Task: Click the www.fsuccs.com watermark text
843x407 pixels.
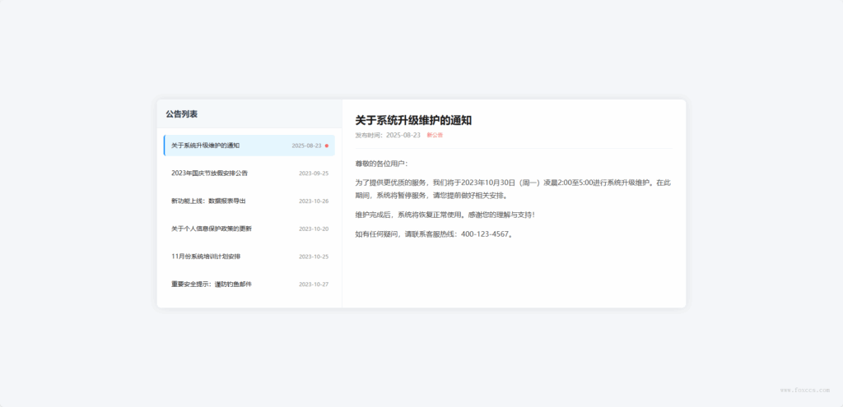Action: click(x=805, y=390)
